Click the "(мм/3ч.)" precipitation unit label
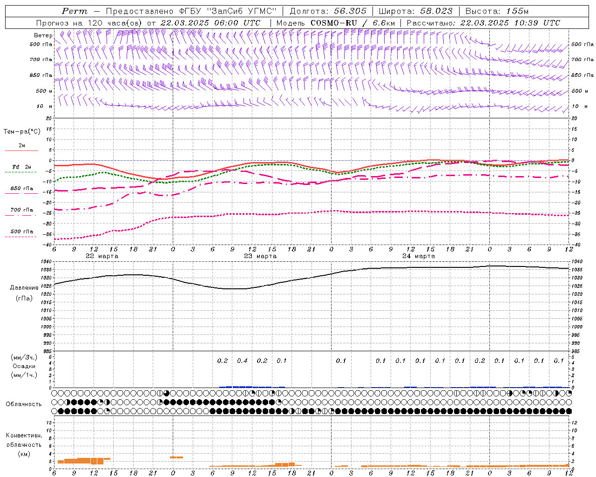The image size is (596, 477). coord(24,357)
